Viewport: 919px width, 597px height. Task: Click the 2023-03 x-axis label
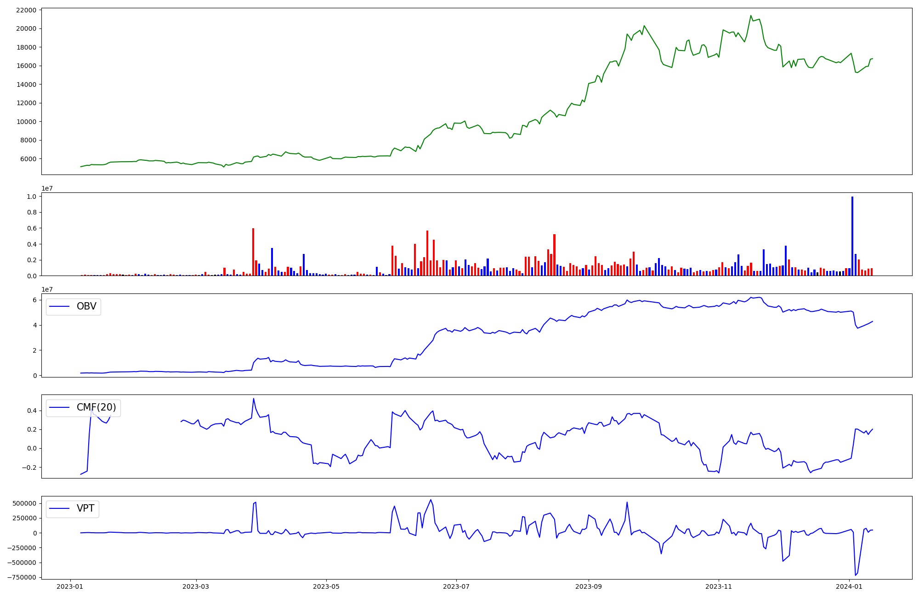point(196,586)
